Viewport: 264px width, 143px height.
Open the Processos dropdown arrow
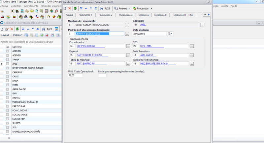coord(151,8)
